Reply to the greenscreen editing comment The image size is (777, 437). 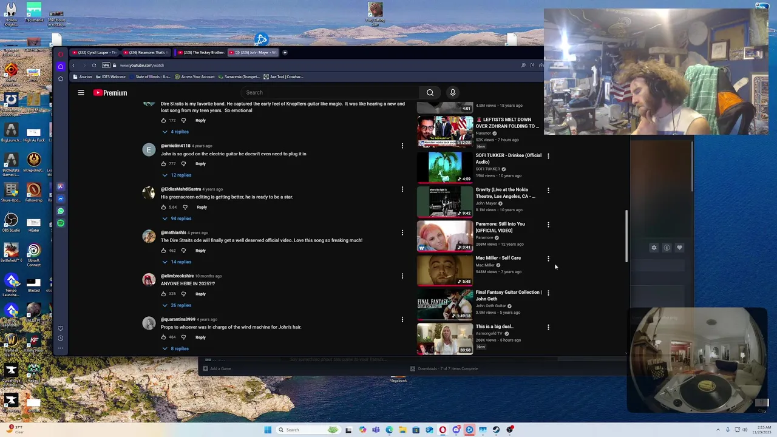pos(202,207)
